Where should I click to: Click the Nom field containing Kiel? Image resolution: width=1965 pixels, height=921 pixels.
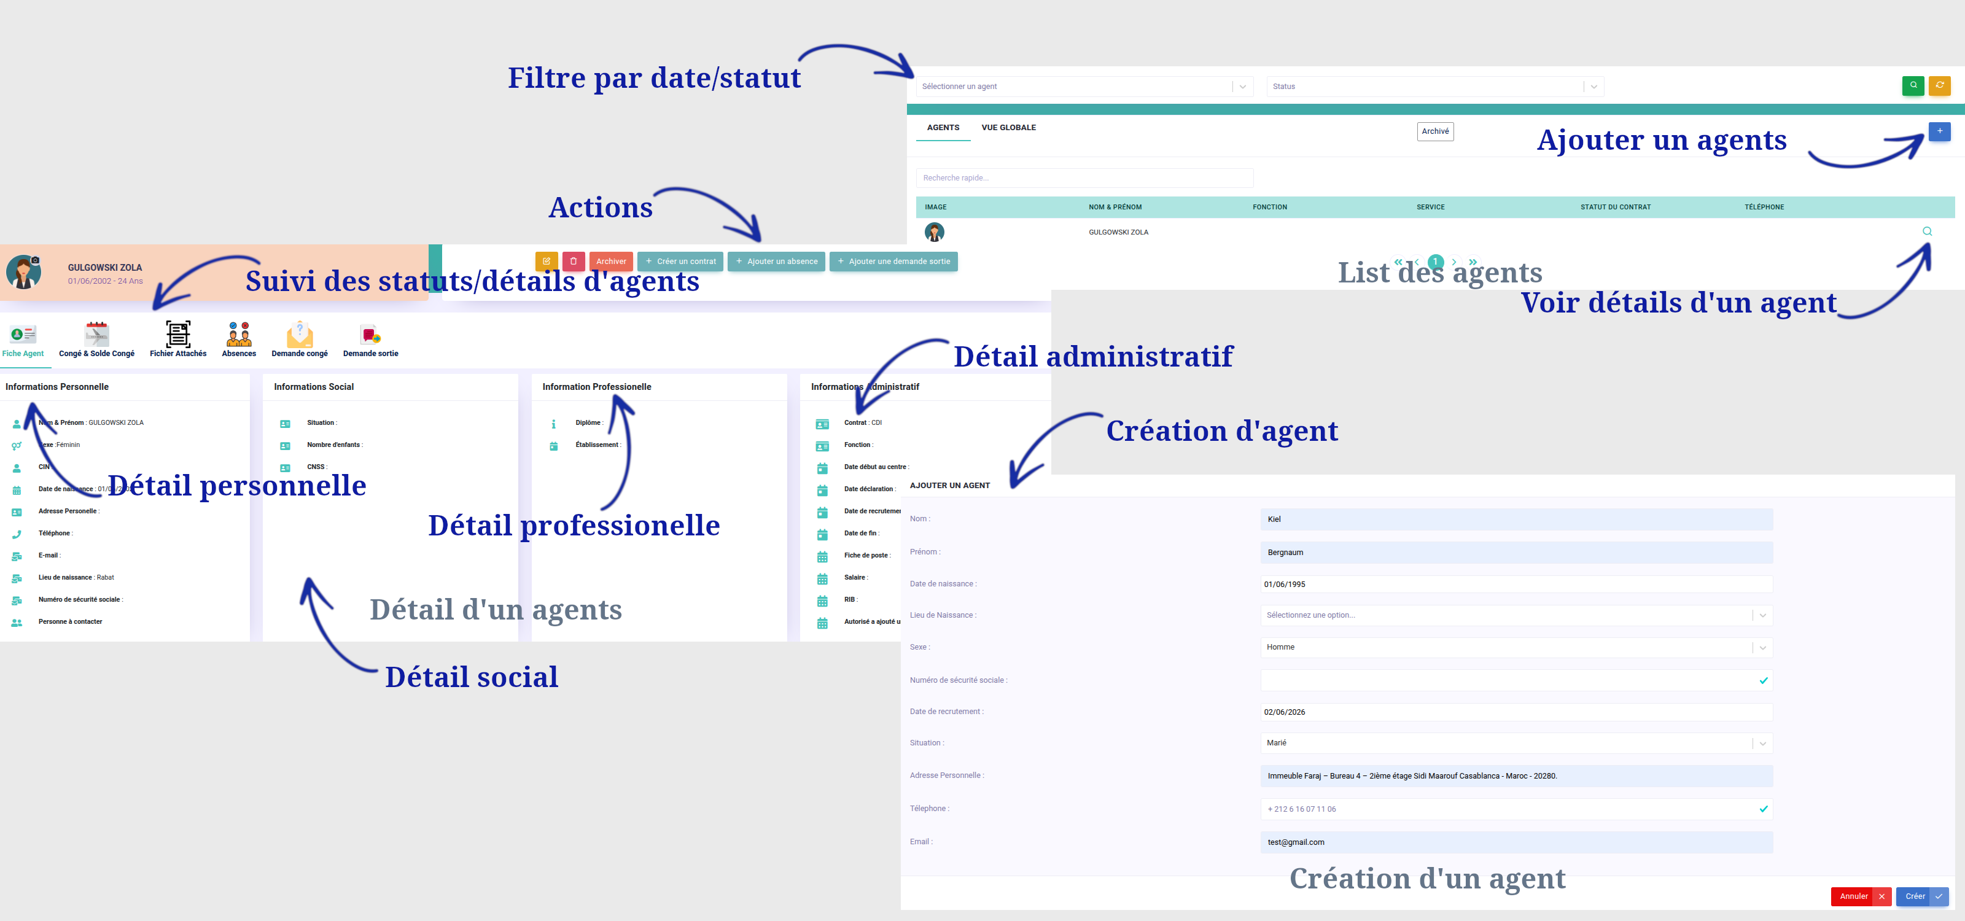coord(1517,519)
